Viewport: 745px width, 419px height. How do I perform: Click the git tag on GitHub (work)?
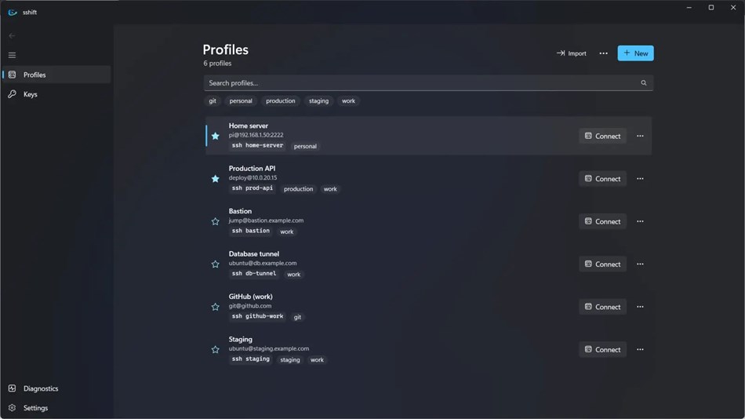point(297,317)
